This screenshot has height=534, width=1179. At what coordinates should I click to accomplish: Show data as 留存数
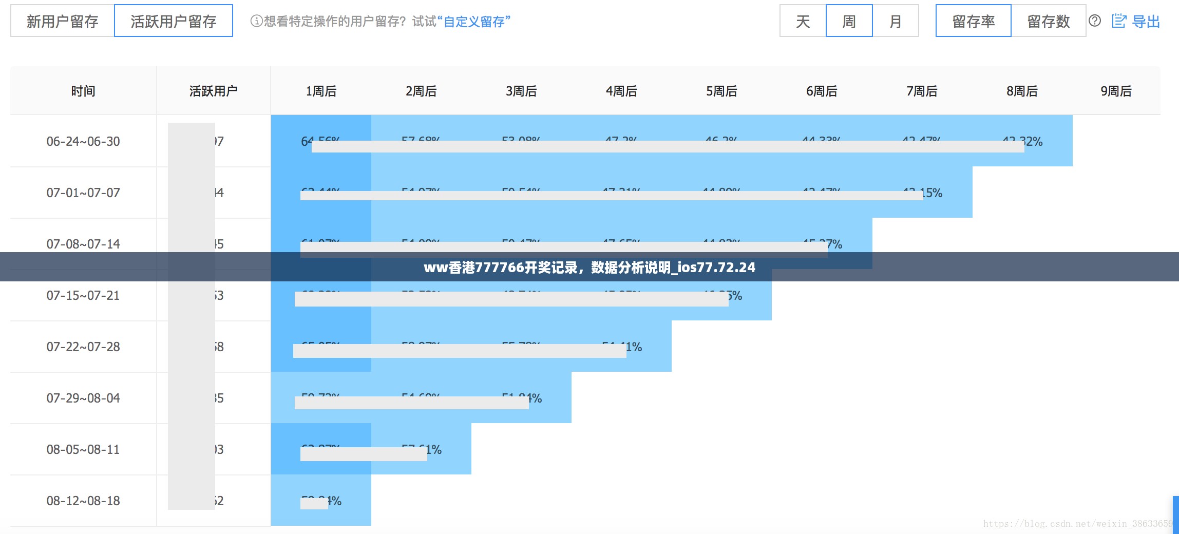1048,21
